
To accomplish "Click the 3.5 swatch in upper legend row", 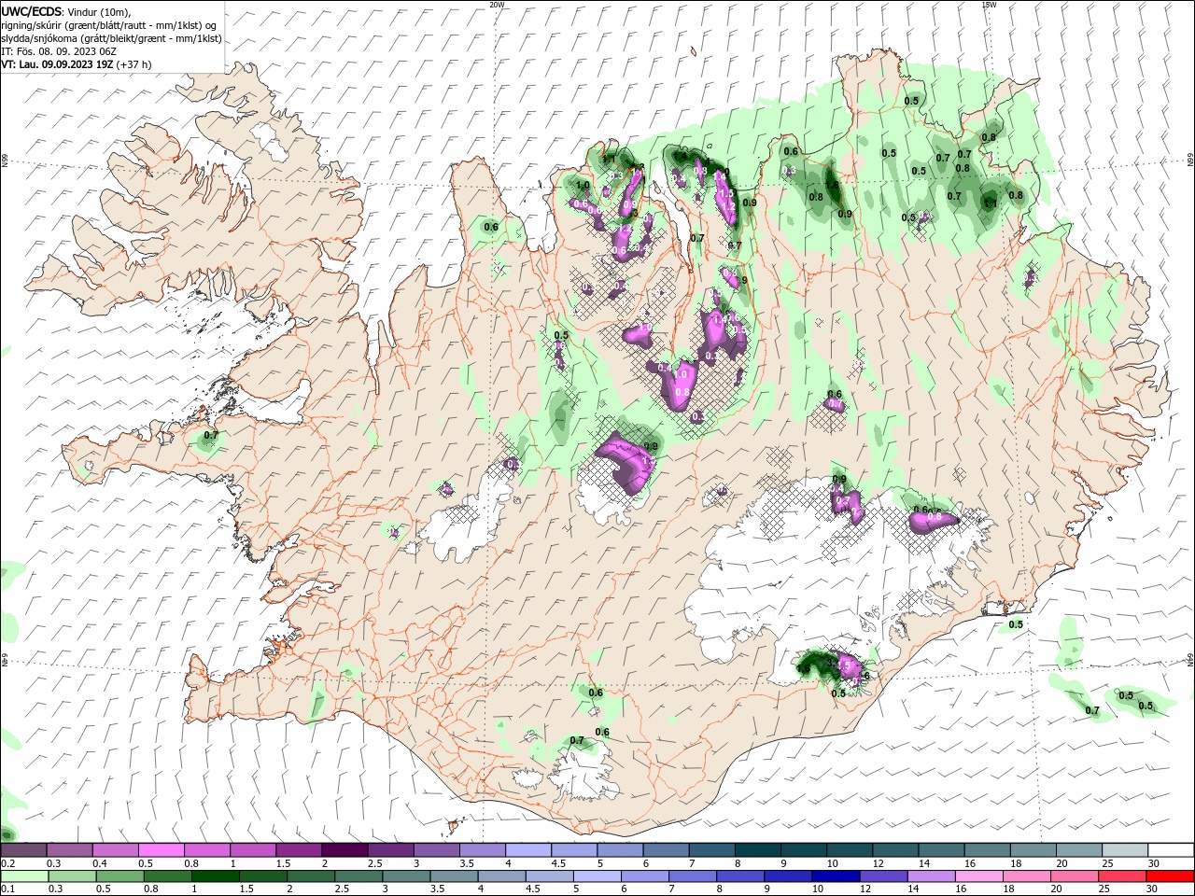I will pos(482,850).
